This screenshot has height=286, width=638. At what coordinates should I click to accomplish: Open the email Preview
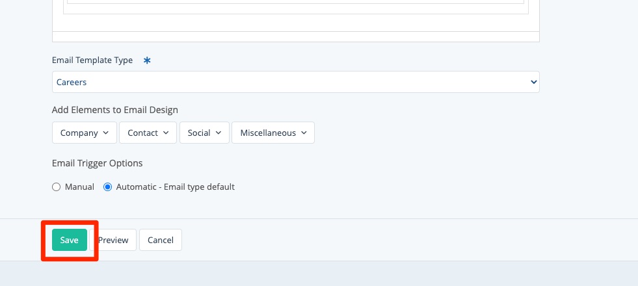(113, 240)
